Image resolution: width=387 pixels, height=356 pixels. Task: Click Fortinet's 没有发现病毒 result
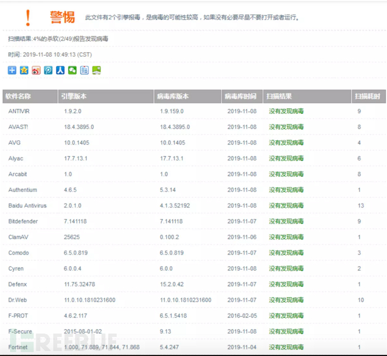286,348
